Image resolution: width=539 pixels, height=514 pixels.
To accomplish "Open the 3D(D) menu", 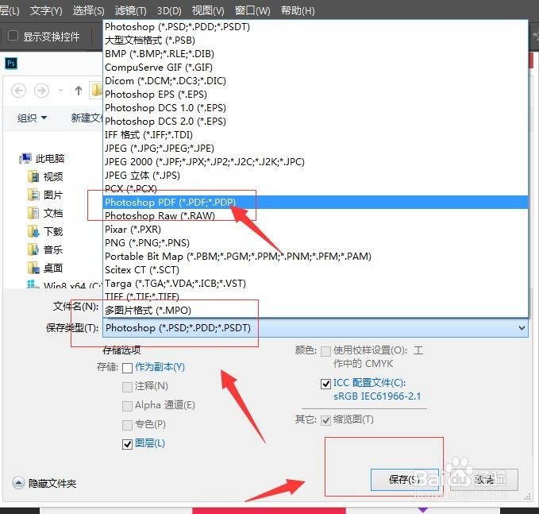I will (x=169, y=10).
